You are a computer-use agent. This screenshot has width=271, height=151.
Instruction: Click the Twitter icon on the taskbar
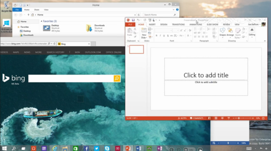(x=97, y=148)
